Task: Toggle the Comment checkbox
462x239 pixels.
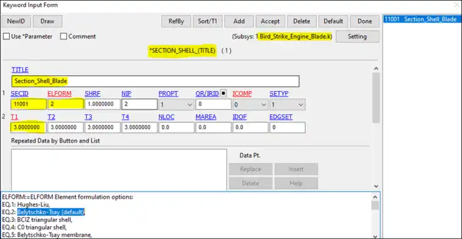Action: 63,36
